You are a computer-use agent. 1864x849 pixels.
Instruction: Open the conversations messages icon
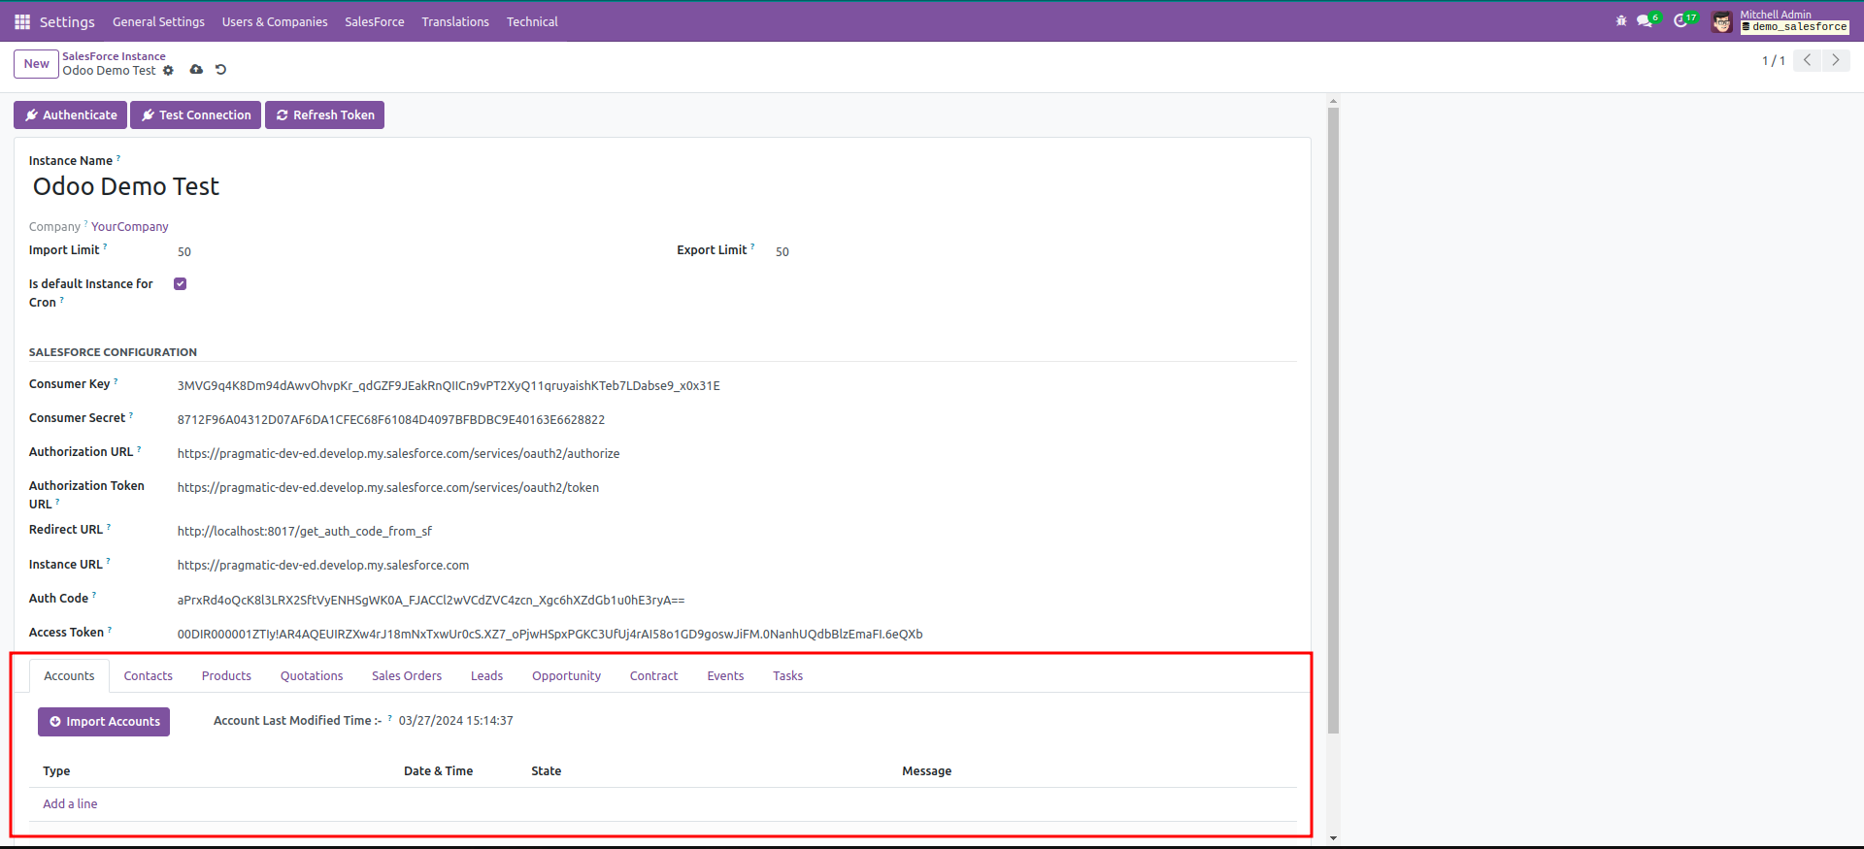click(1647, 20)
